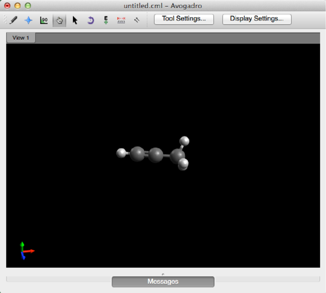This screenshot has width=326, height=293.
Task: Switch to the View 1 tab
Action: tap(21, 38)
